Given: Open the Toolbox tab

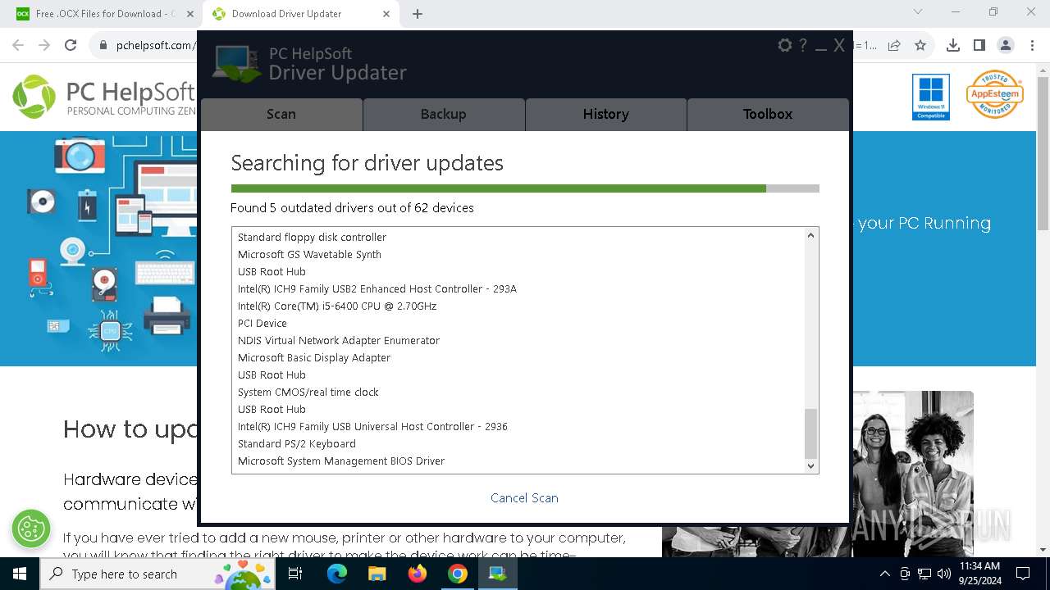Looking at the screenshot, I should tap(768, 114).
